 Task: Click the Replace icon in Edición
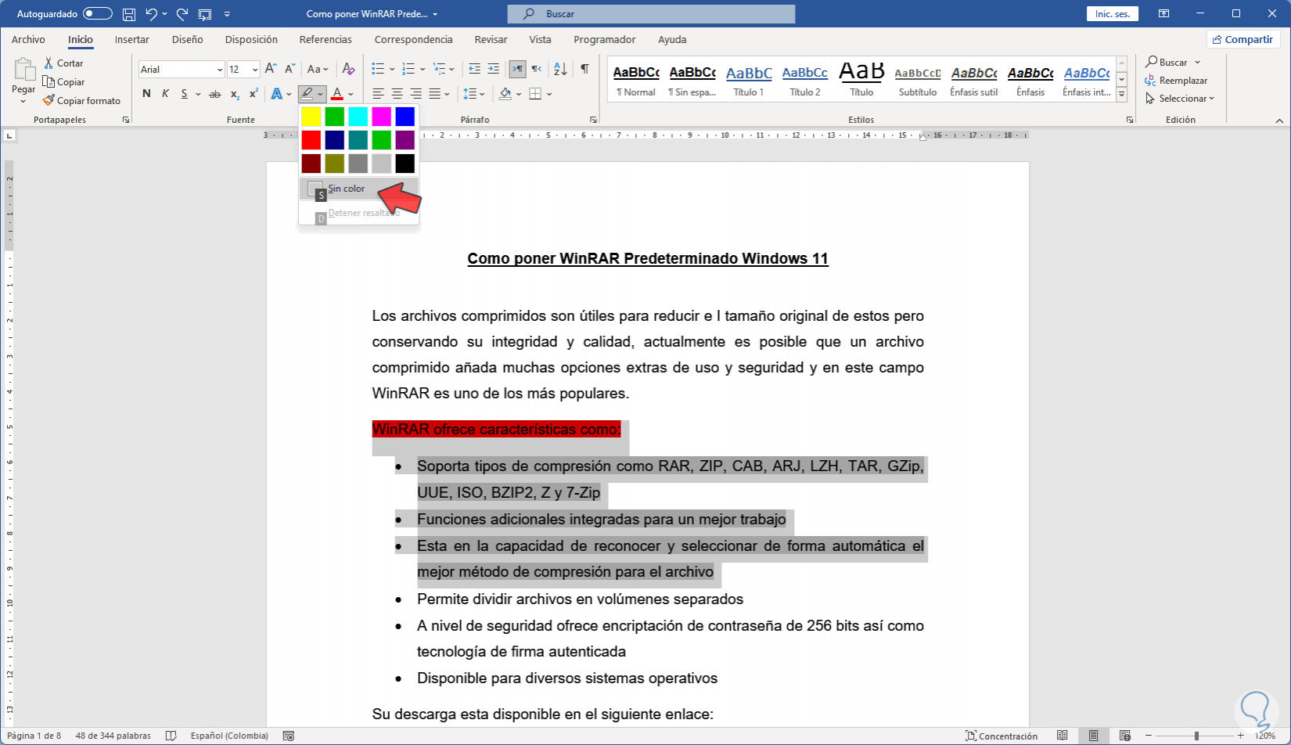(x=1150, y=81)
